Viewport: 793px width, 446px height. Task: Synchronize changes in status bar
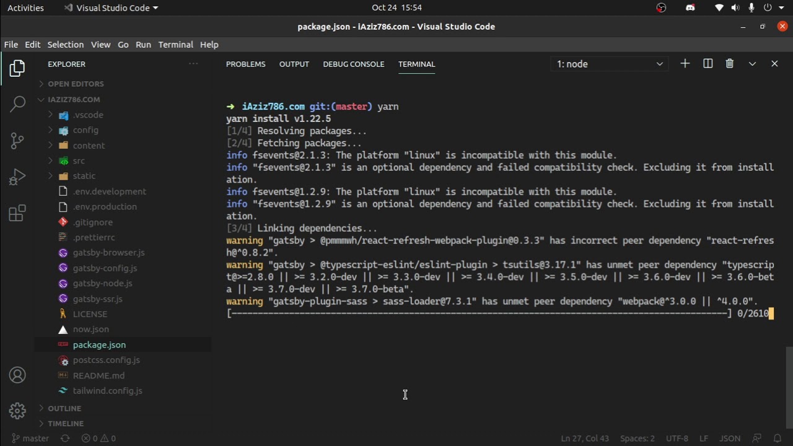point(65,438)
